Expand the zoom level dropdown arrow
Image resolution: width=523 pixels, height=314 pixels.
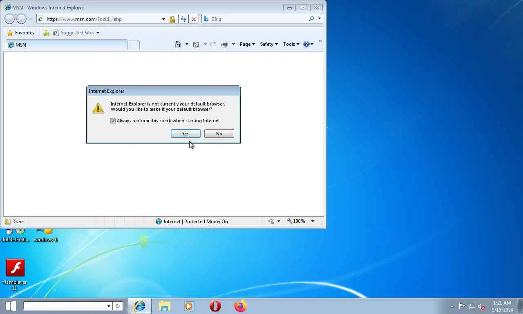pos(313,221)
